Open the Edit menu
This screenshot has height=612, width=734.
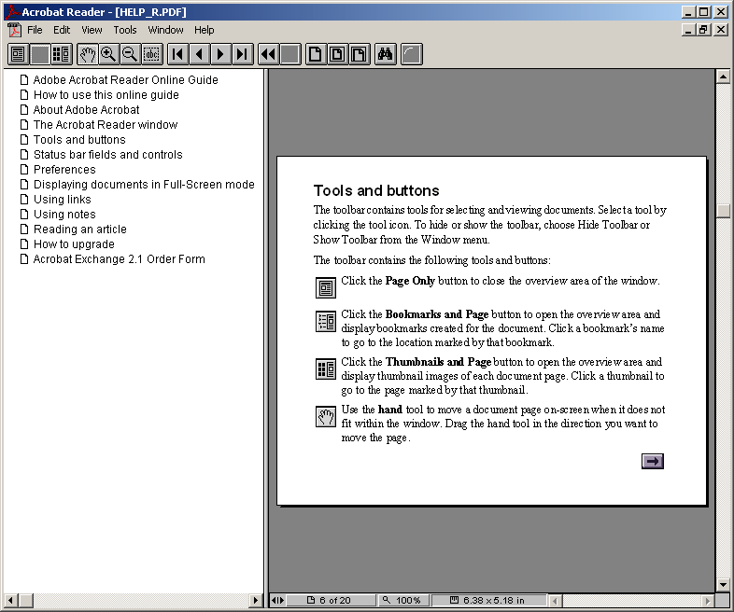coord(62,30)
